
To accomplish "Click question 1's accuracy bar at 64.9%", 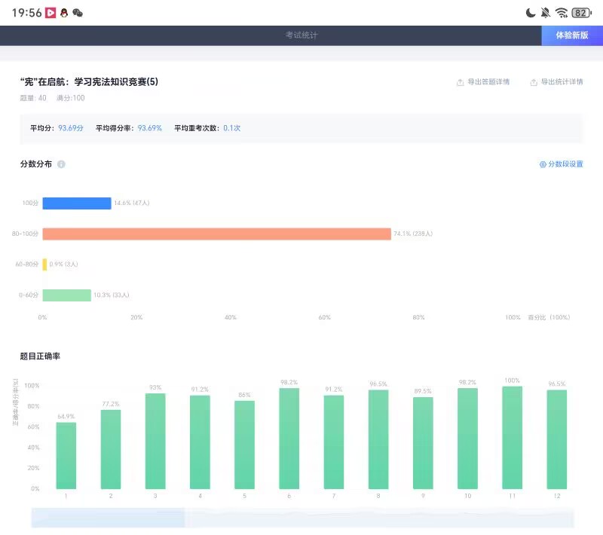I will 66,456.
